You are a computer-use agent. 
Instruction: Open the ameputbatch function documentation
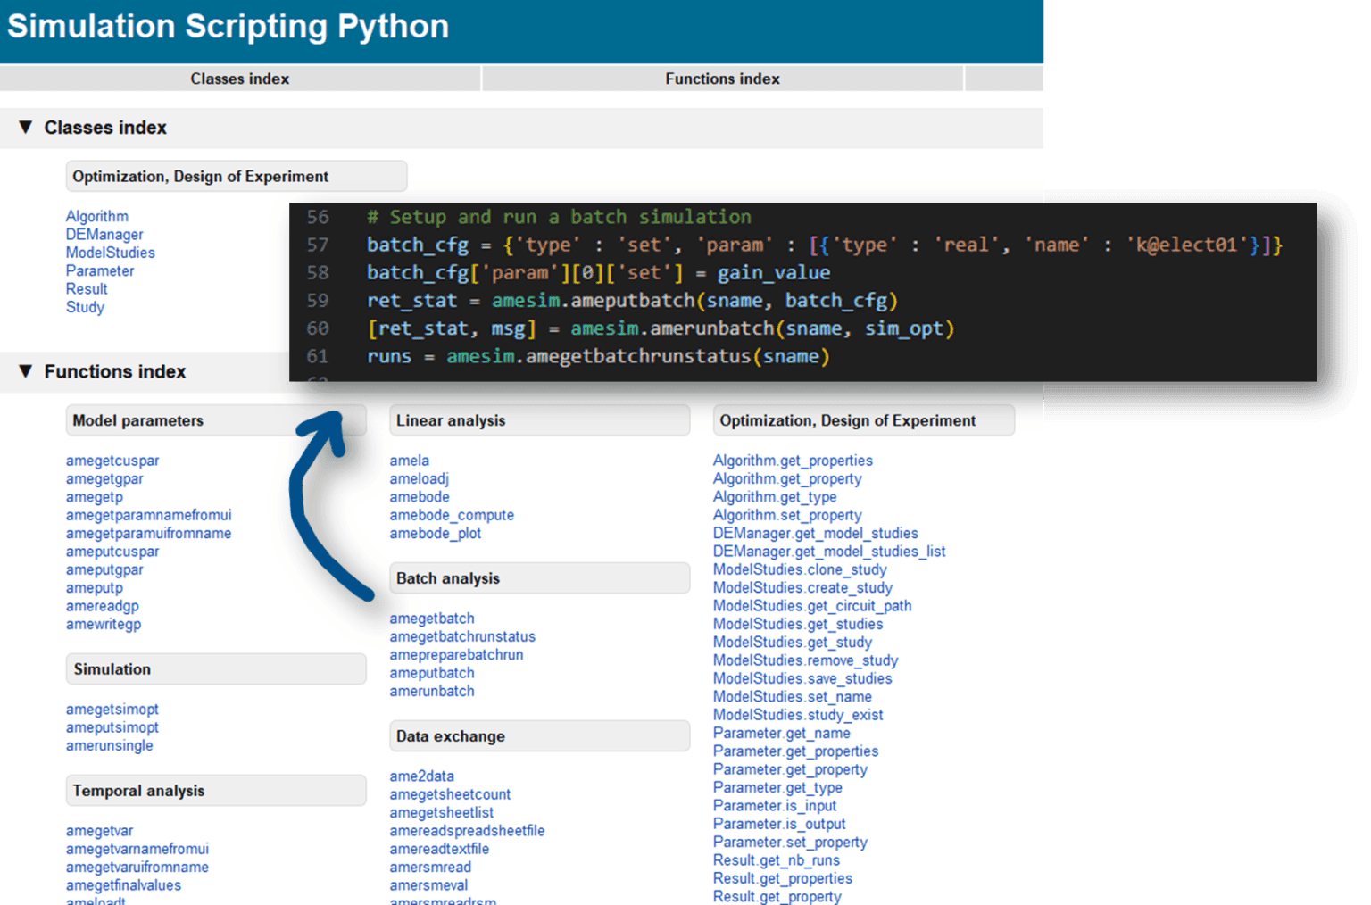point(431,672)
